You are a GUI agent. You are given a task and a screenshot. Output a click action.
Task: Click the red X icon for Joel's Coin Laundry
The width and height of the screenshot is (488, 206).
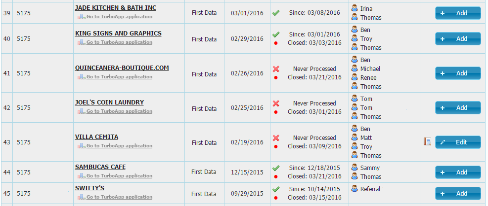coord(276,103)
